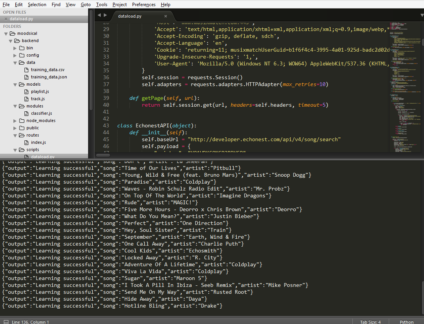Open classifier.js in modules

coord(42,113)
